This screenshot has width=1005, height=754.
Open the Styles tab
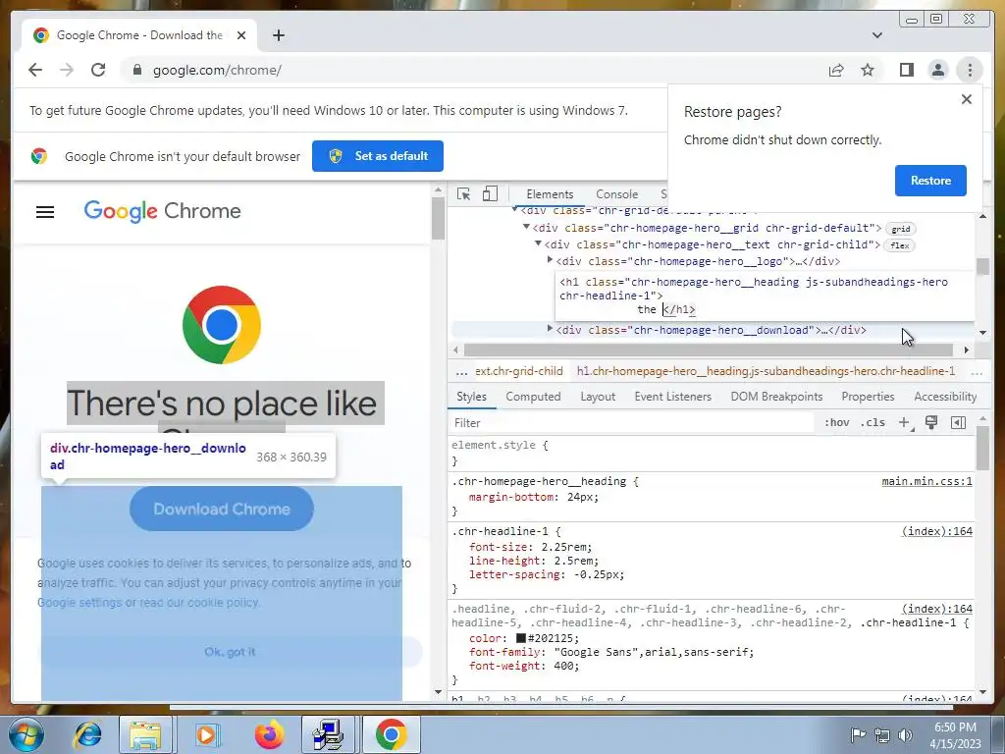[x=471, y=397]
